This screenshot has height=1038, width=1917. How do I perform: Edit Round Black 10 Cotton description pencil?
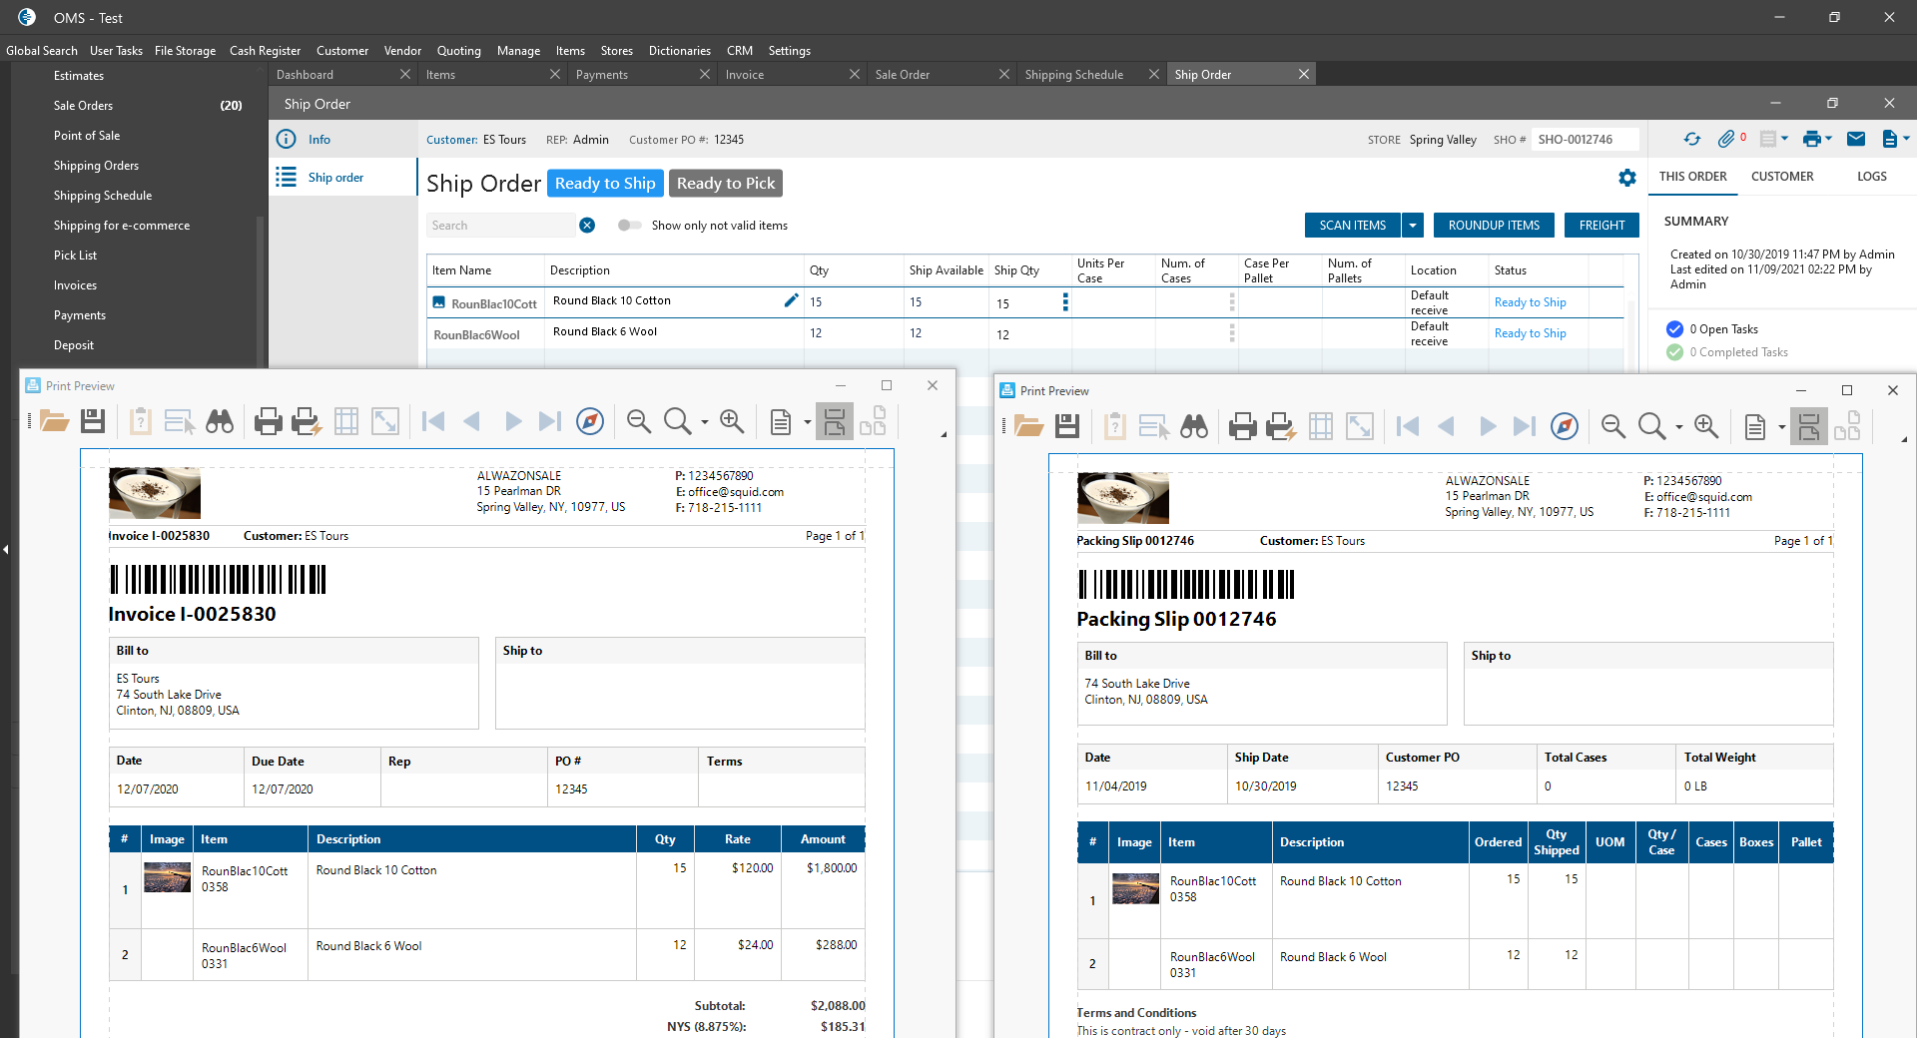[791, 300]
